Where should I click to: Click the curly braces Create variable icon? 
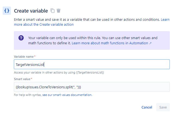click(x=7, y=11)
